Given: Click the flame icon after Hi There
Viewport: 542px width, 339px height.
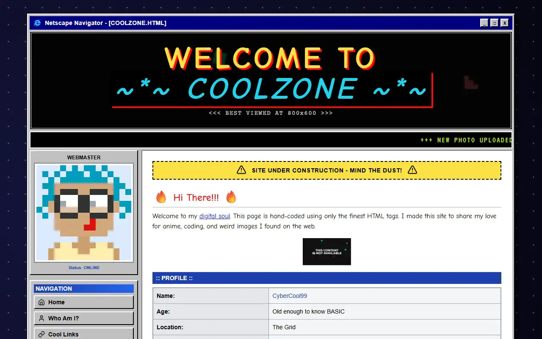Looking at the screenshot, I should (x=231, y=197).
